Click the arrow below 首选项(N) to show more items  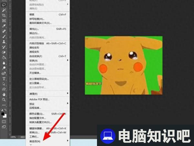point(31,145)
